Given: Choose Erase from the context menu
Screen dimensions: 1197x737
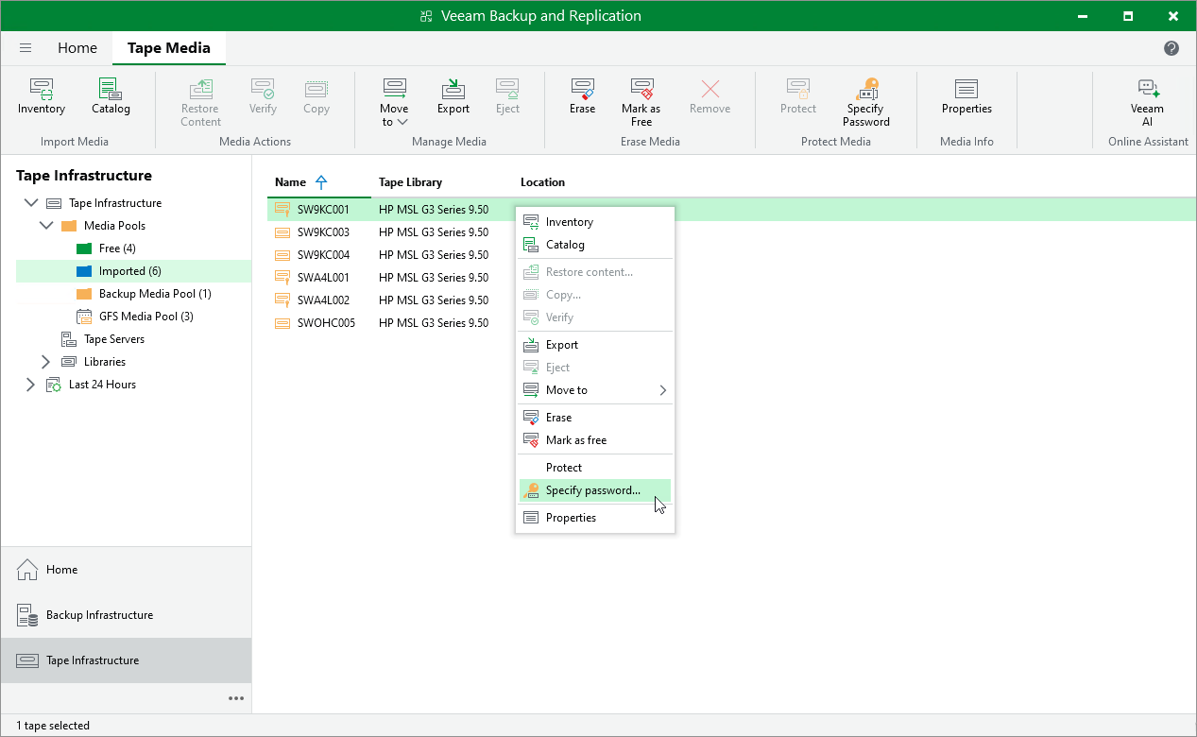Looking at the screenshot, I should 595,418.
